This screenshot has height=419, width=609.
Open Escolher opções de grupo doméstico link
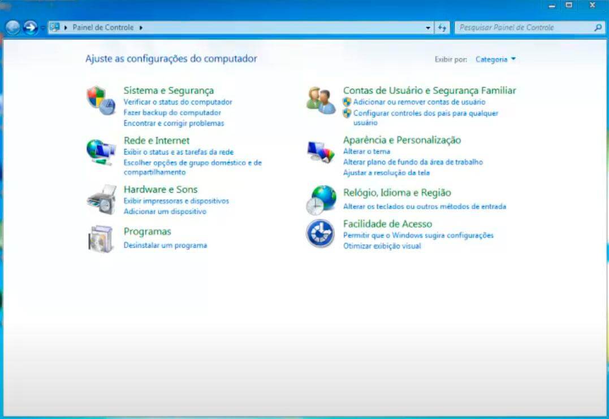coord(193,167)
